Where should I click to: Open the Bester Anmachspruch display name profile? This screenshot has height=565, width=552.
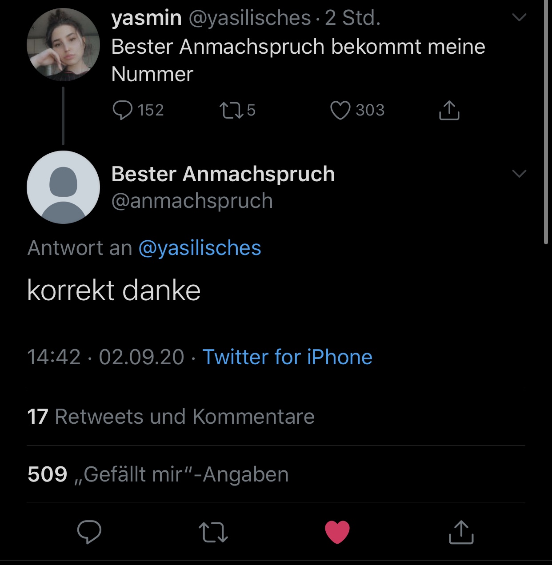click(x=223, y=174)
